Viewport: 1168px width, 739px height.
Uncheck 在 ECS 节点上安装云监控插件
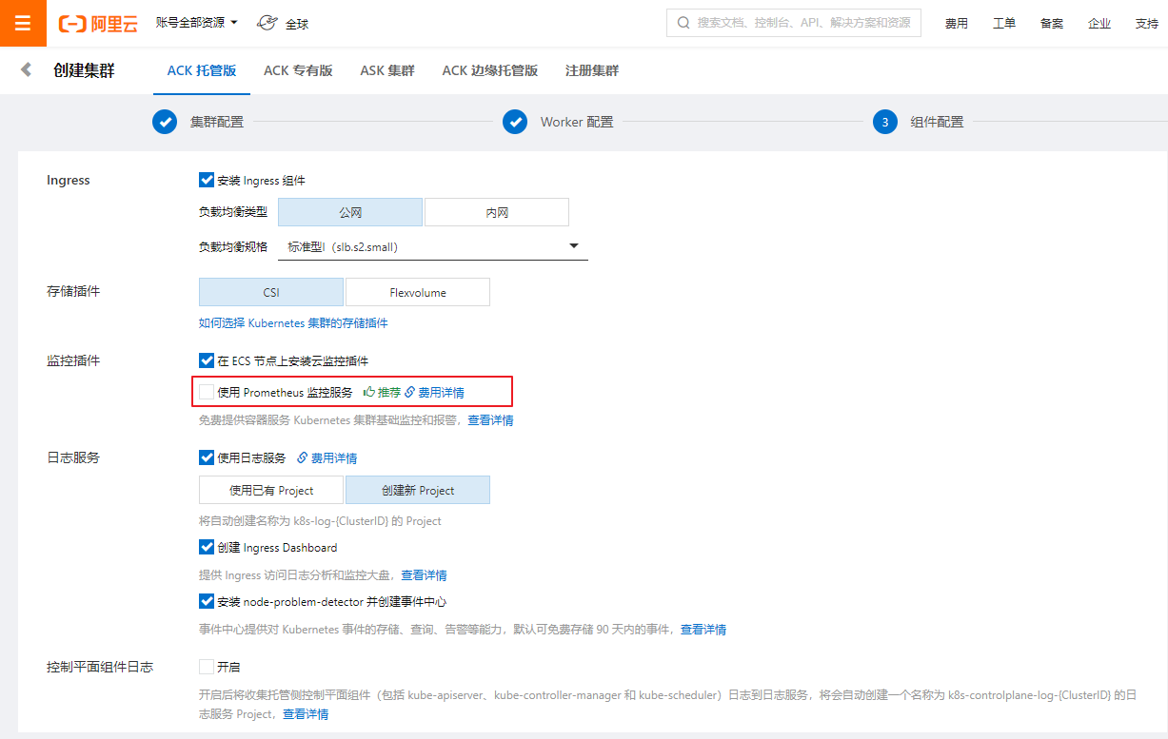coord(207,360)
